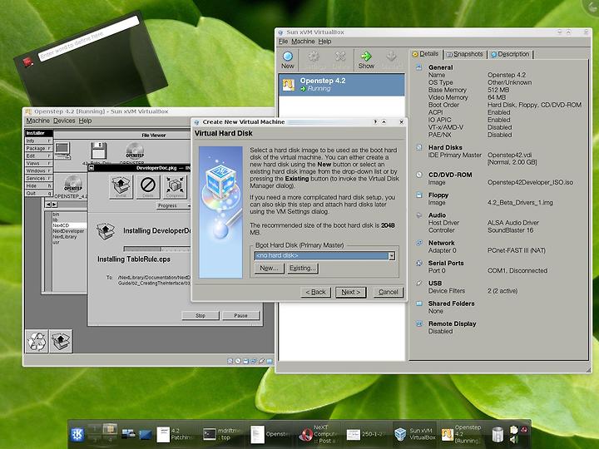
Task: Open the Machine menu in VirtualBox manager
Action: tap(303, 42)
